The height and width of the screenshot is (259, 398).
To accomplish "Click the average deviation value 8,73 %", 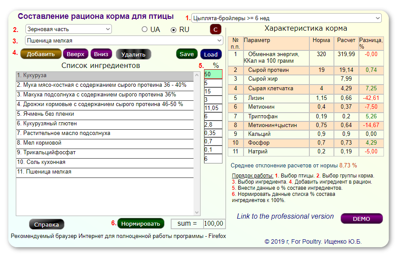I will click(x=348, y=166).
